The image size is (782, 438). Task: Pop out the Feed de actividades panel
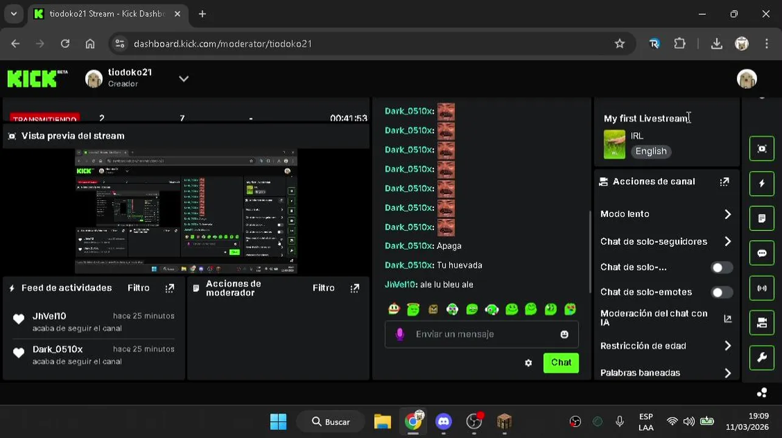click(170, 288)
